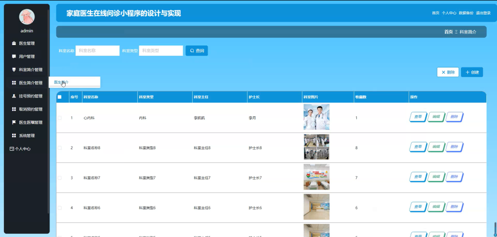Toggle the select-all checkbox in table header
The height and width of the screenshot is (237, 497).
click(x=60, y=97)
